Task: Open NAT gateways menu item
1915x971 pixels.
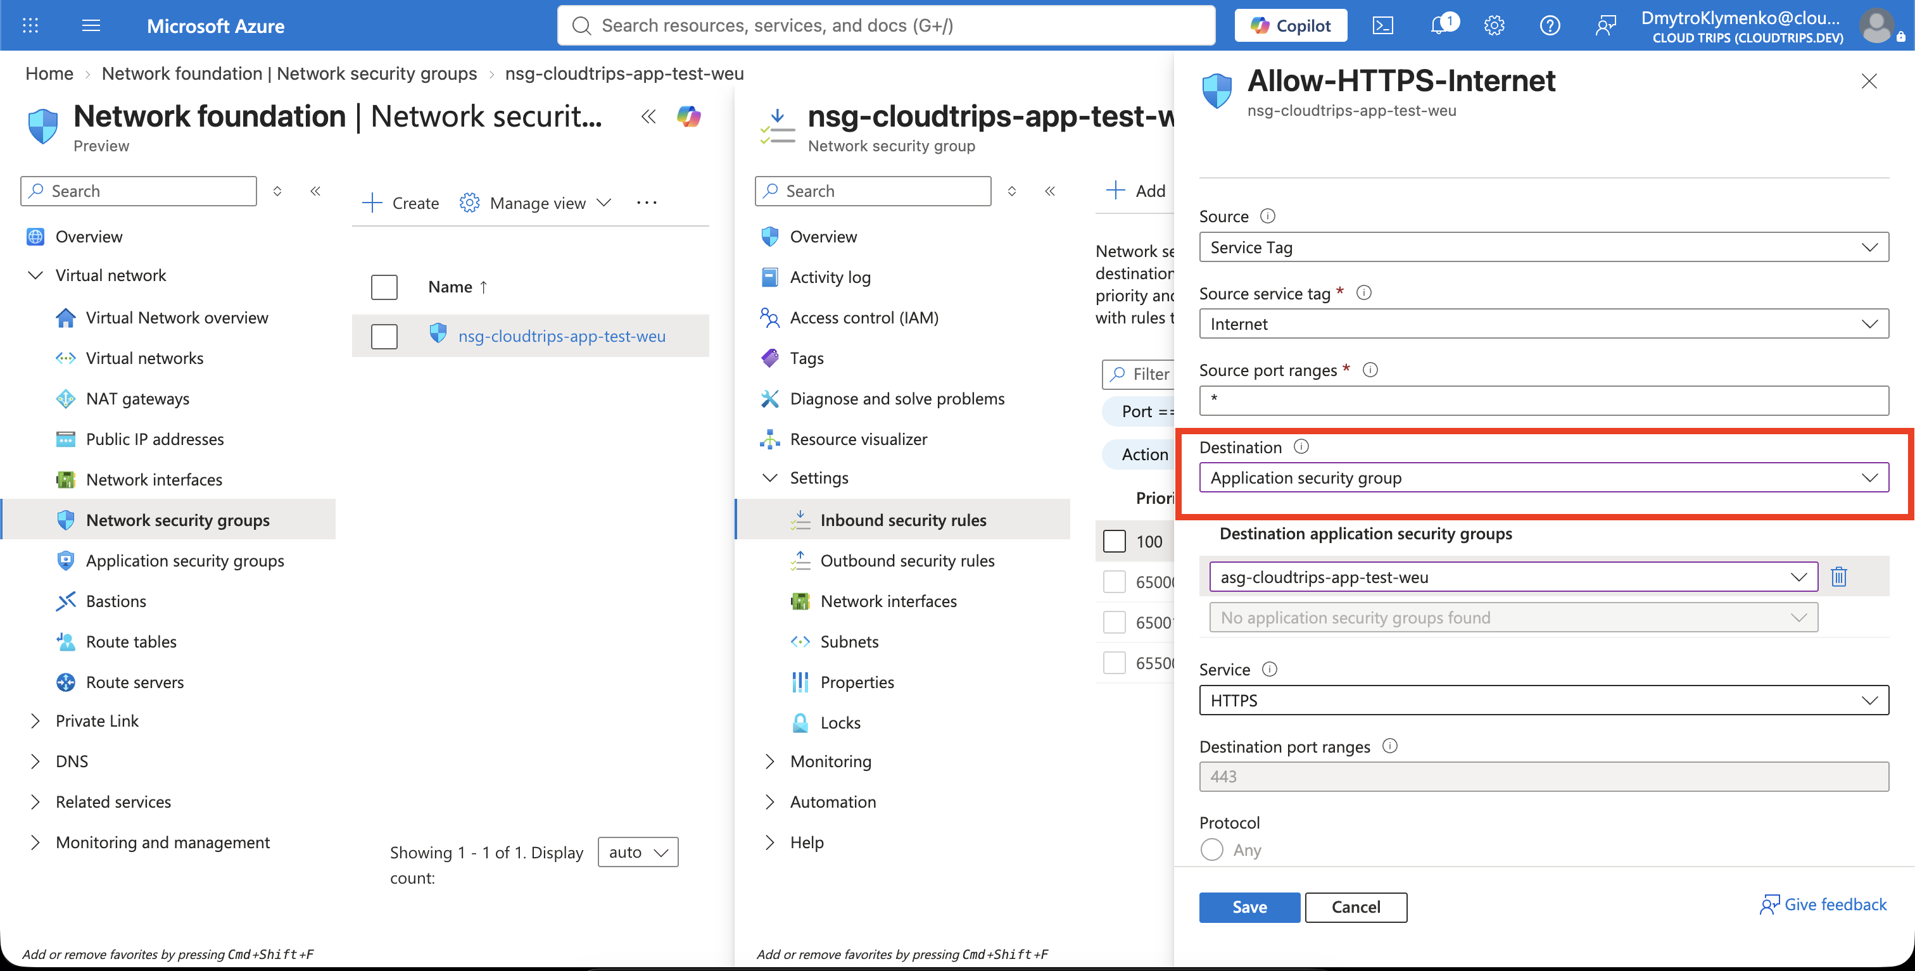Action: pos(137,399)
